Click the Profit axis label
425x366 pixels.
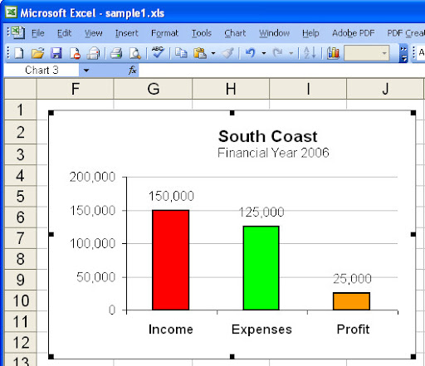(353, 329)
